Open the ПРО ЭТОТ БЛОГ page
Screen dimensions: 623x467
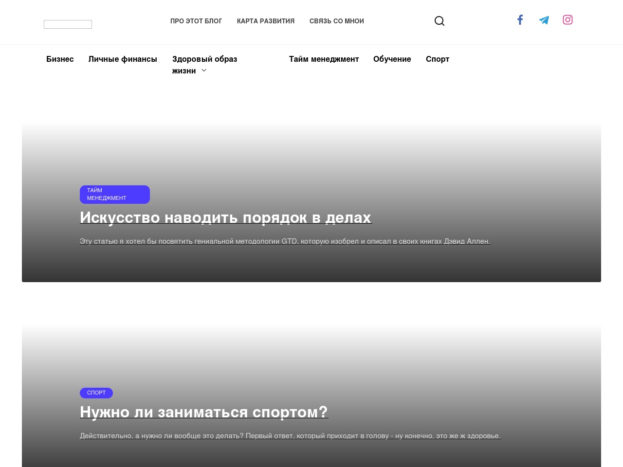coord(196,21)
